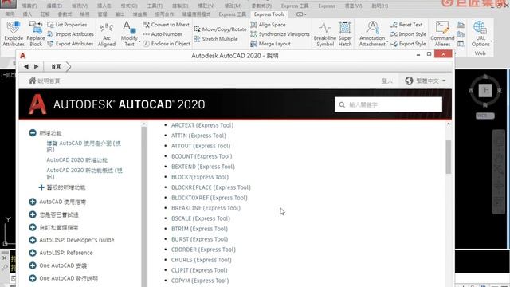Open Command Aliases editor
The height and width of the screenshot is (287, 510).
pyautogui.click(x=442, y=33)
